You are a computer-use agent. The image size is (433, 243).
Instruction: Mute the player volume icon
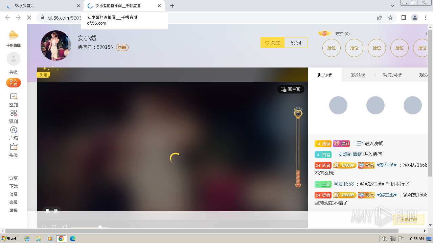click(64, 227)
